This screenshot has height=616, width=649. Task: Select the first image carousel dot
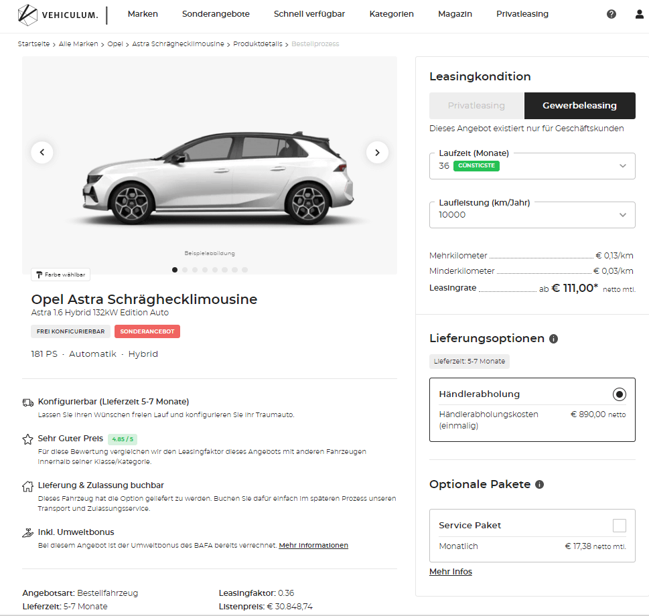[175, 270]
